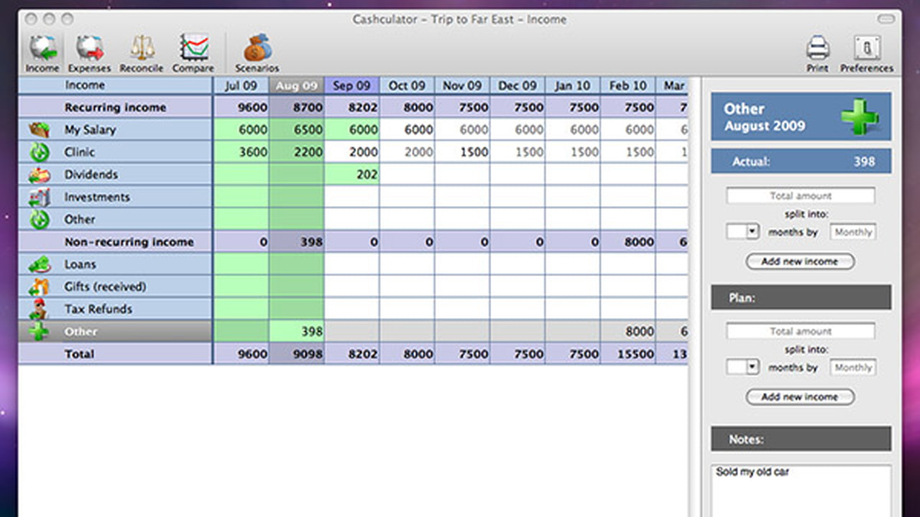The height and width of the screenshot is (517, 920).
Task: Click the Dividends 202 cell for Sep 09
Action: [x=352, y=174]
